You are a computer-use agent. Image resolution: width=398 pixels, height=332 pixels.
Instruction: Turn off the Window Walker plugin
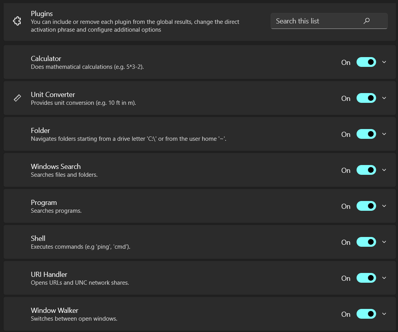tap(366, 314)
